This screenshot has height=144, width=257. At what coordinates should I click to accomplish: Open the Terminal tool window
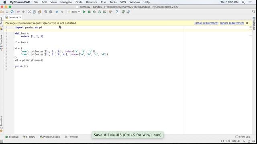(71, 137)
